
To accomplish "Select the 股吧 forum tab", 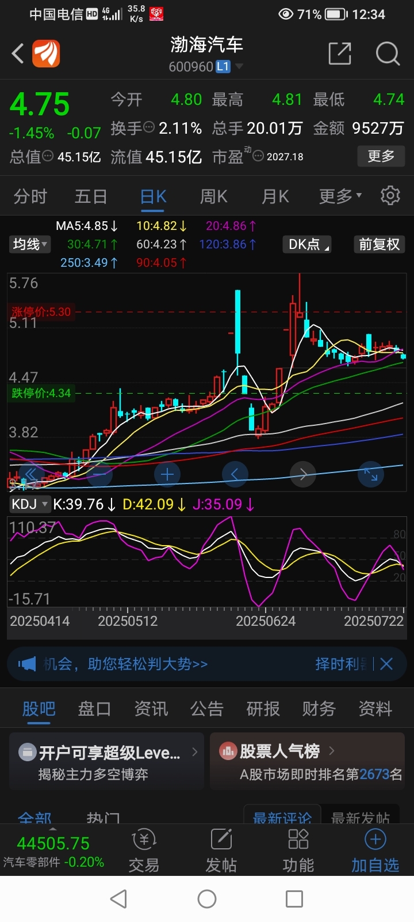I will click(x=39, y=708).
